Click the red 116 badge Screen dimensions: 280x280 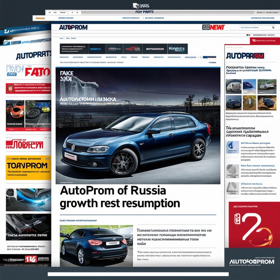[31, 259]
